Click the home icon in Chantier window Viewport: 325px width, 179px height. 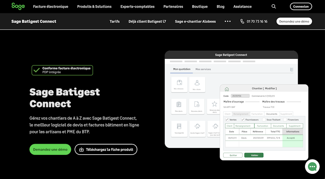coord(227,89)
